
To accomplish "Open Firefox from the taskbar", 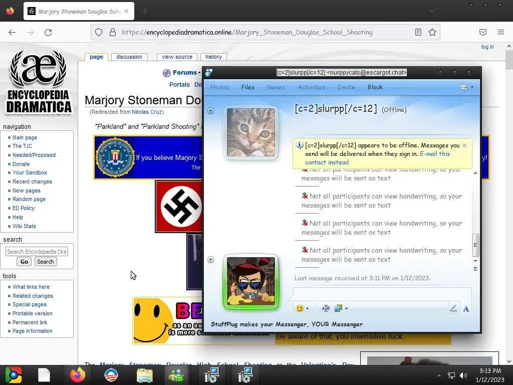I will [78, 375].
